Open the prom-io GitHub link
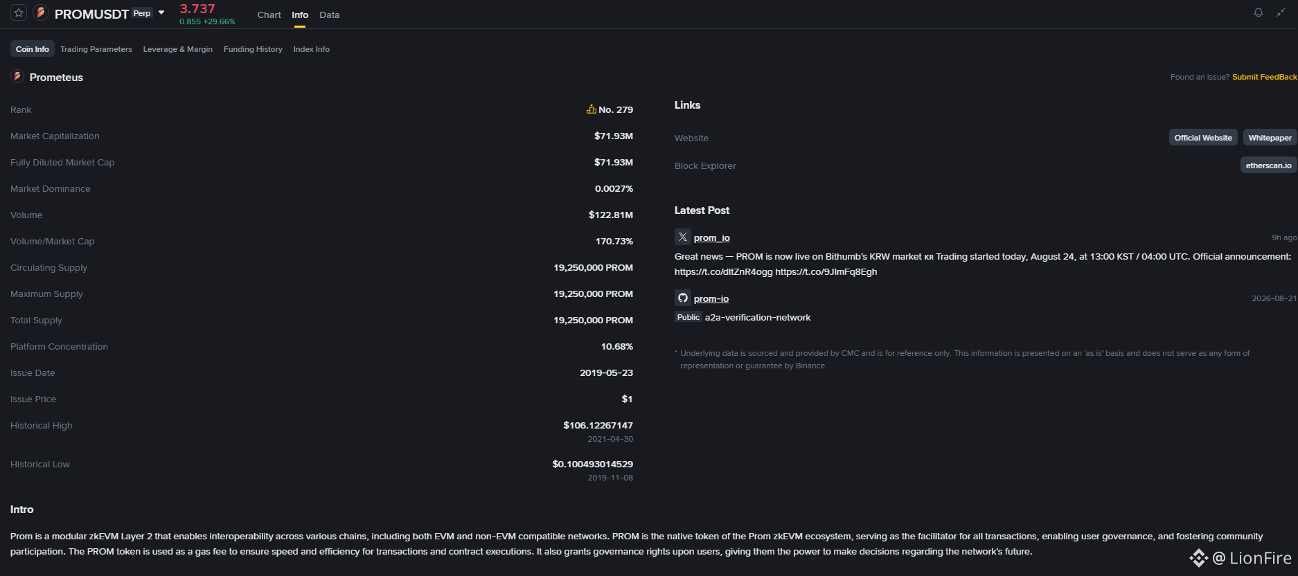This screenshot has height=576, width=1298. click(x=711, y=298)
